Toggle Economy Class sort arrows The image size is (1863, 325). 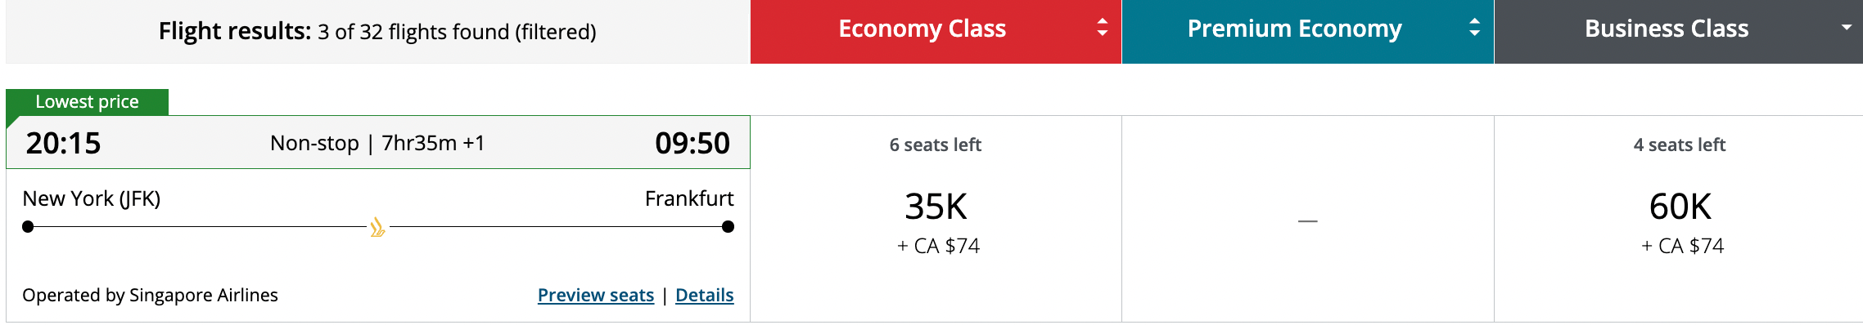[x=1103, y=28]
